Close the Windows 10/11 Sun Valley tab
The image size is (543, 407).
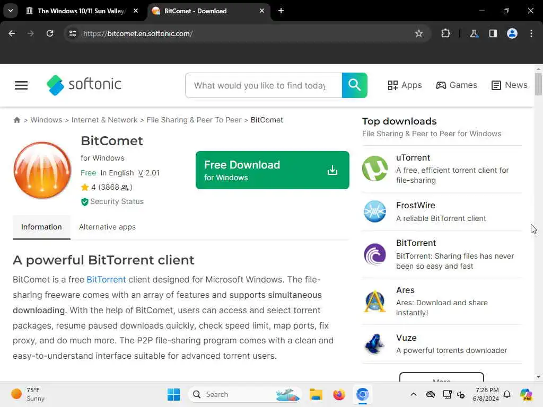[x=136, y=11]
